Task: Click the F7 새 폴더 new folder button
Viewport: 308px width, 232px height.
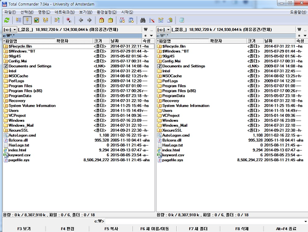Action: [x=198, y=229]
